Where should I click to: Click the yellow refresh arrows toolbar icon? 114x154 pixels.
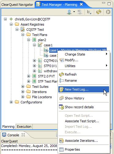99,12
